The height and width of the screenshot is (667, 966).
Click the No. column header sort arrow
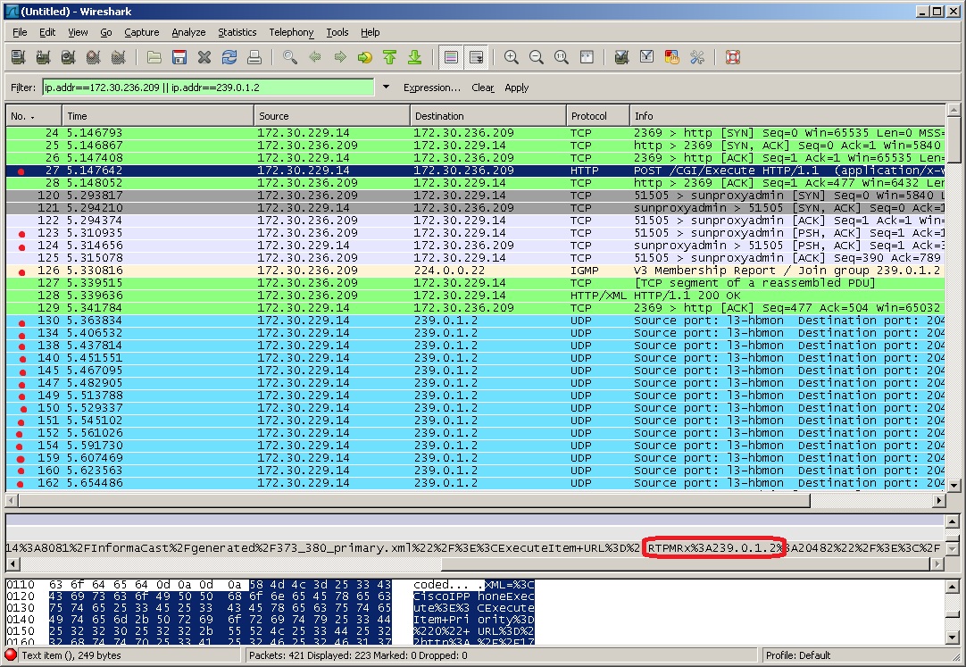pyautogui.click(x=34, y=117)
